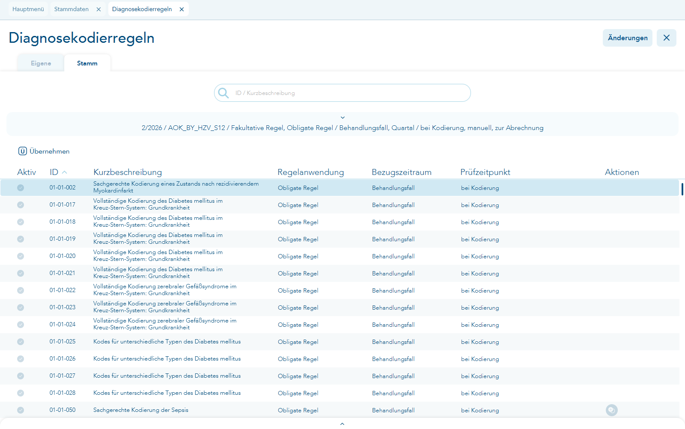Toggle the Aktiv checkmark for rule 01-01-002
Viewport: 685px width, 429px height.
click(x=21, y=188)
